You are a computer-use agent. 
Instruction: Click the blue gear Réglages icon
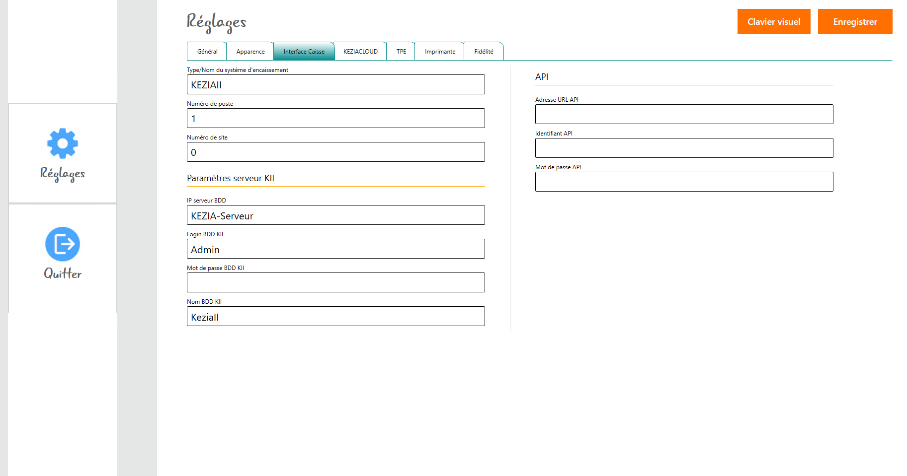[x=63, y=144]
